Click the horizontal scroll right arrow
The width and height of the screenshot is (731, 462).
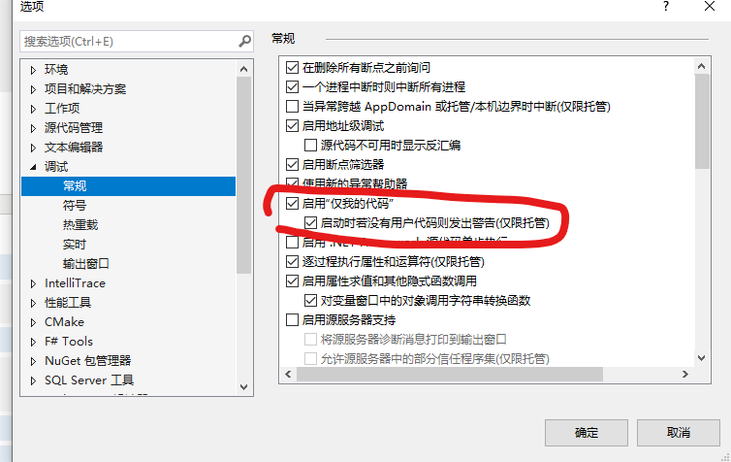684,375
